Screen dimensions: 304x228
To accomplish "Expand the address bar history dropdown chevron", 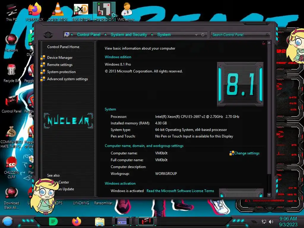I will click(x=197, y=35).
